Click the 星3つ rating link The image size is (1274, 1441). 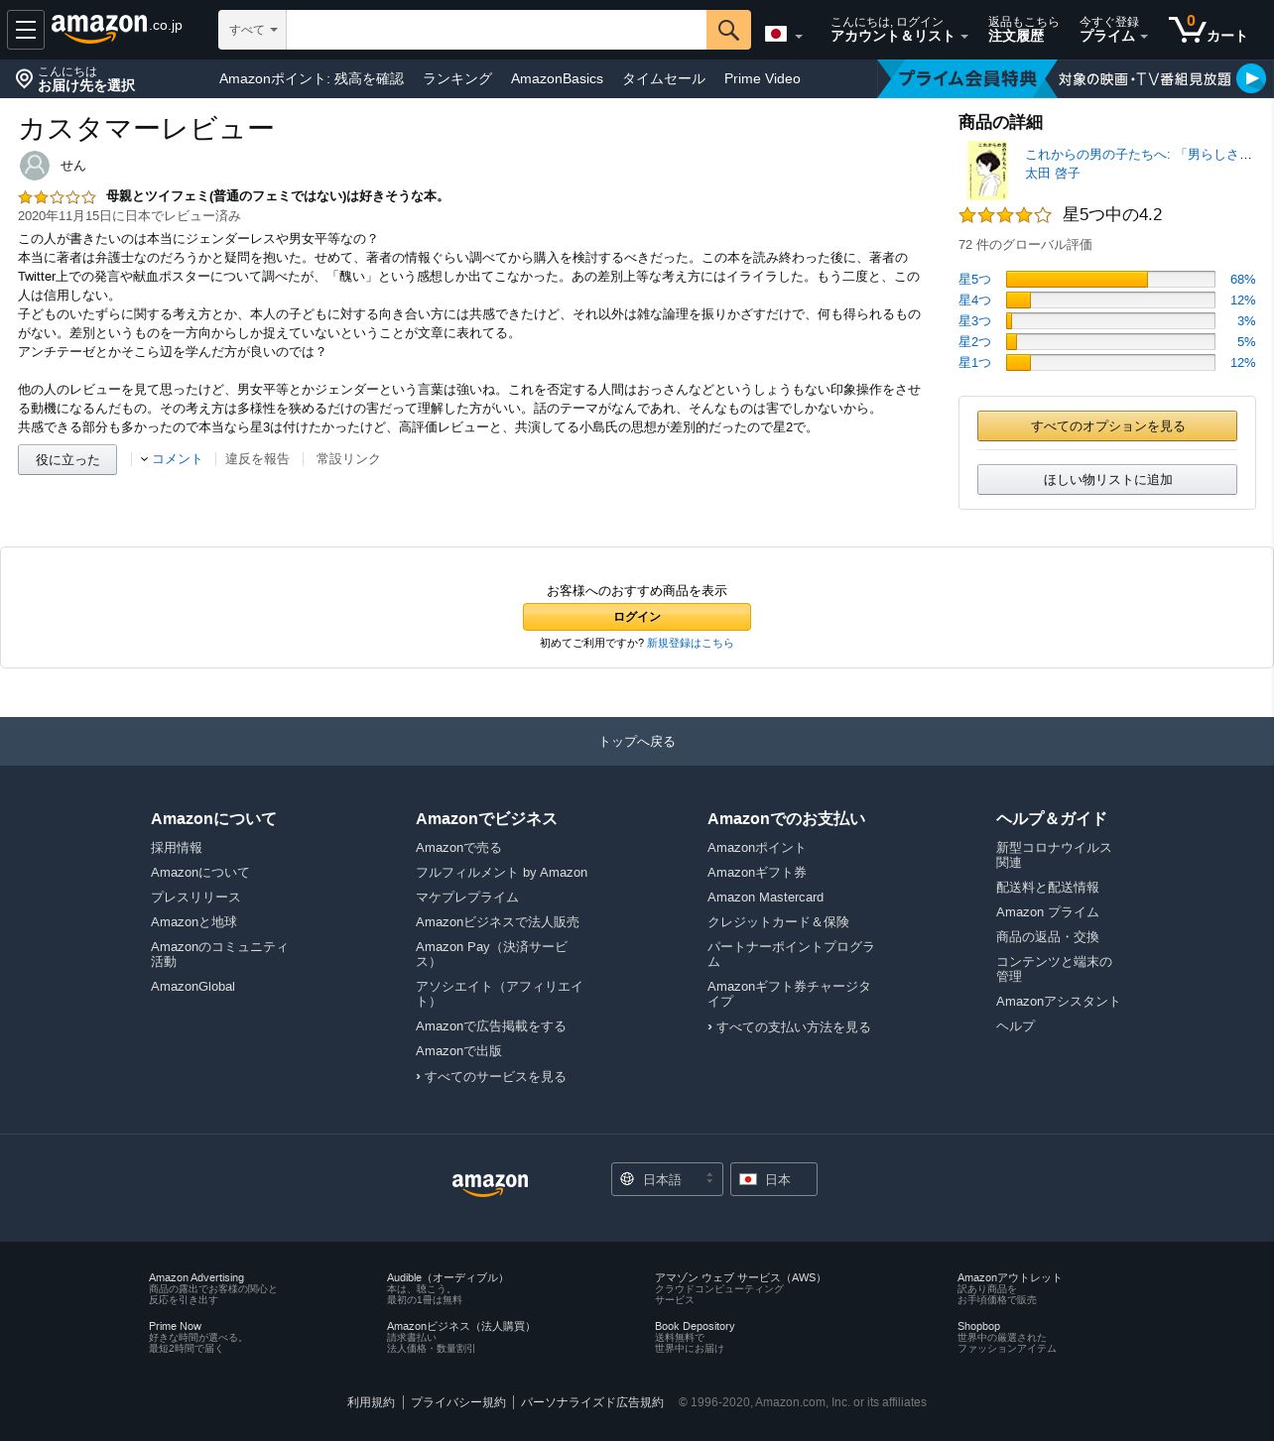974,321
